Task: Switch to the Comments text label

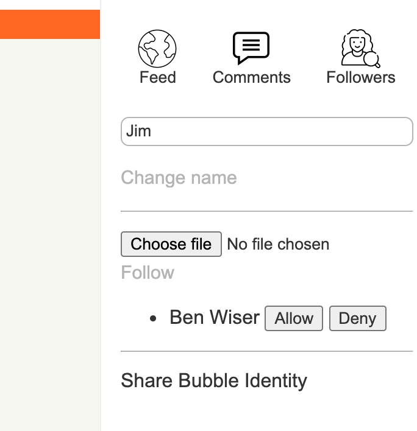Action: coord(251,77)
